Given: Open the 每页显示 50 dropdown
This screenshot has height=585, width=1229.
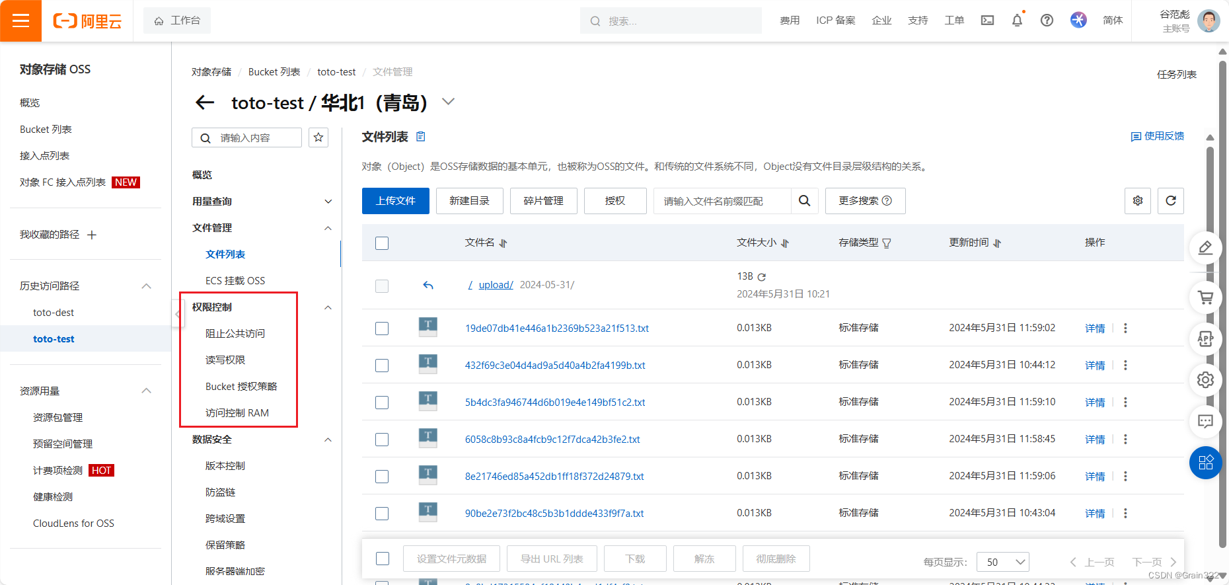Looking at the screenshot, I should coord(1003,562).
